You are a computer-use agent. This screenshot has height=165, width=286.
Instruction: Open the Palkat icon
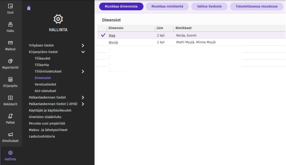[x=10, y=116]
